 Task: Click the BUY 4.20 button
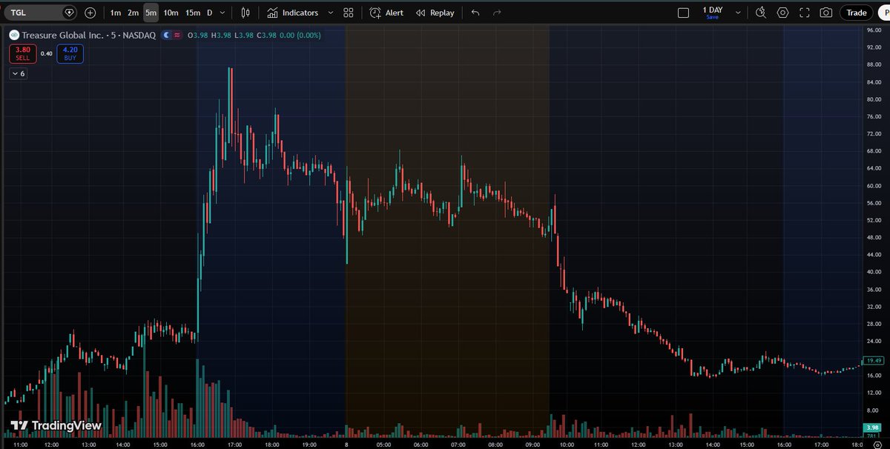[x=70, y=53]
